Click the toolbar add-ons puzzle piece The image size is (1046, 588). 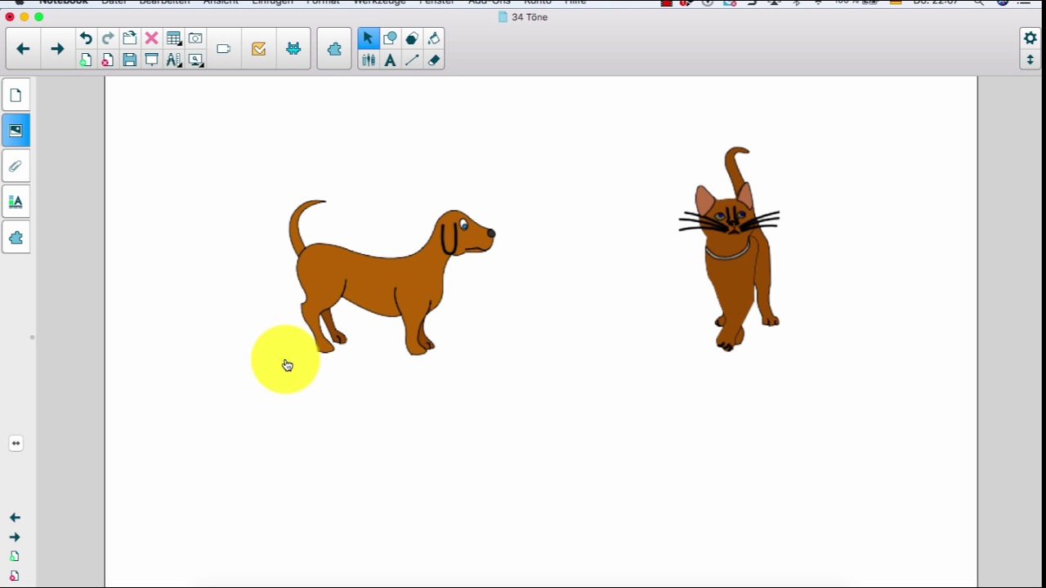[x=334, y=49]
